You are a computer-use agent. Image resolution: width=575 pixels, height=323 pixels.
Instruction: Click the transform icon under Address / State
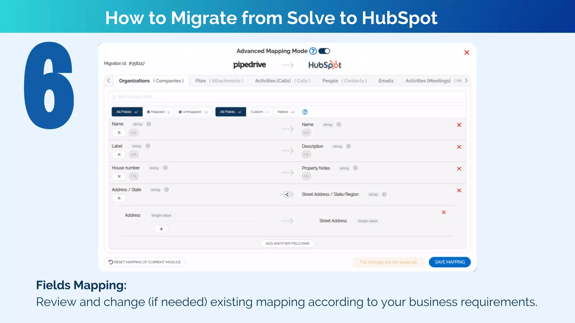(x=119, y=198)
